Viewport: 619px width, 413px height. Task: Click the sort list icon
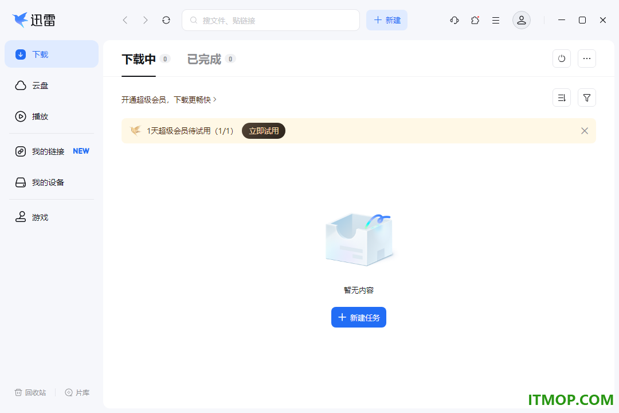[561, 98]
